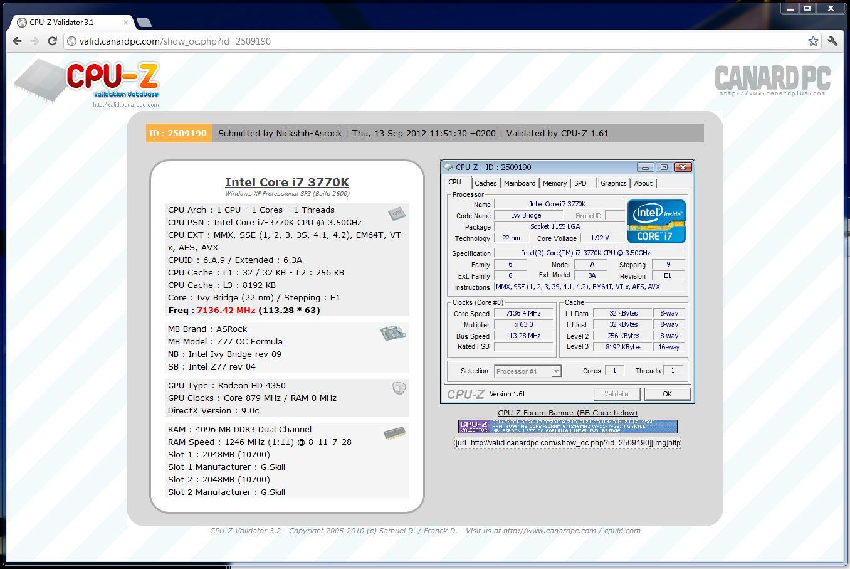
Task: Click the CPU-Z window title icon
Action: 448,168
